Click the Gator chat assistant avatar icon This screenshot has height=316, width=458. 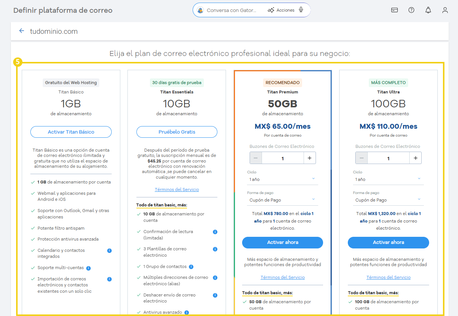coord(201,10)
